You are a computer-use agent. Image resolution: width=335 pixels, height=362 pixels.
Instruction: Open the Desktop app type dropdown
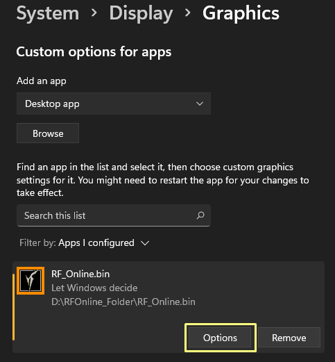[114, 104]
